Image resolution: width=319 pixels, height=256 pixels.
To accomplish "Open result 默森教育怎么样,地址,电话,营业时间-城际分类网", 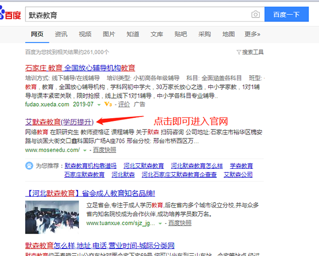I will pyautogui.click(x=100, y=246).
